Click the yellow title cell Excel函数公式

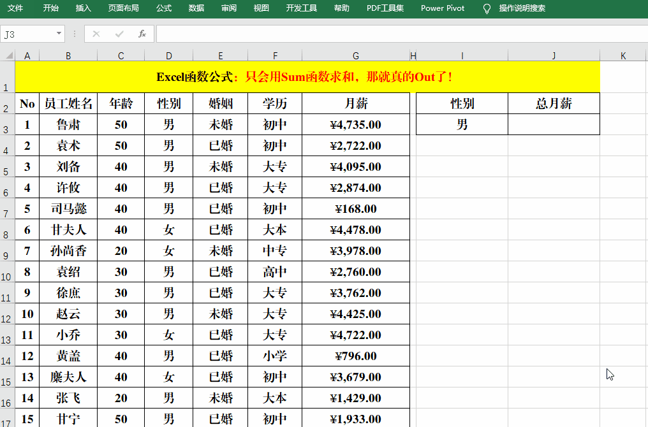click(x=307, y=77)
